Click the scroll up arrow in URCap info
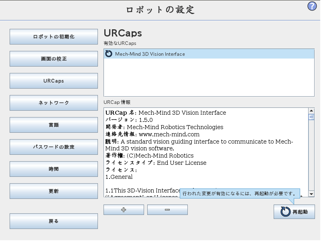The height and width of the screenshot is (241, 321). click(311, 111)
